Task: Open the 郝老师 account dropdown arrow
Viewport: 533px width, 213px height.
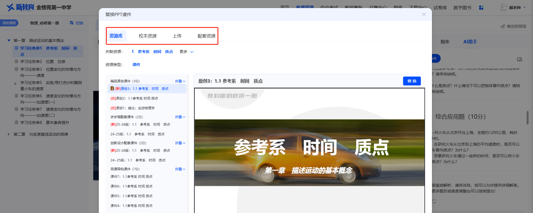Action: (x=524, y=8)
